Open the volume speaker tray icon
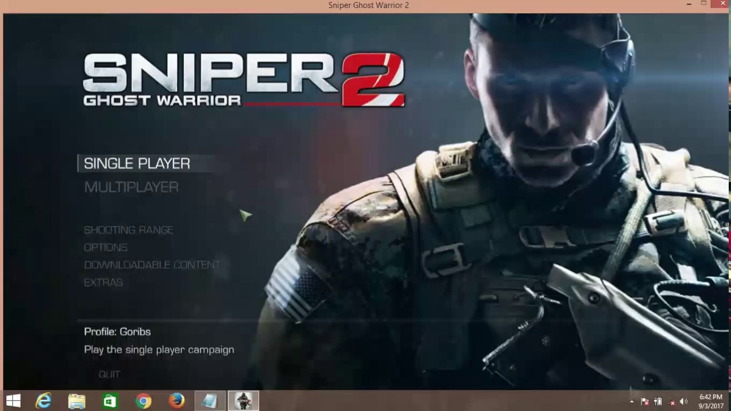 click(684, 402)
